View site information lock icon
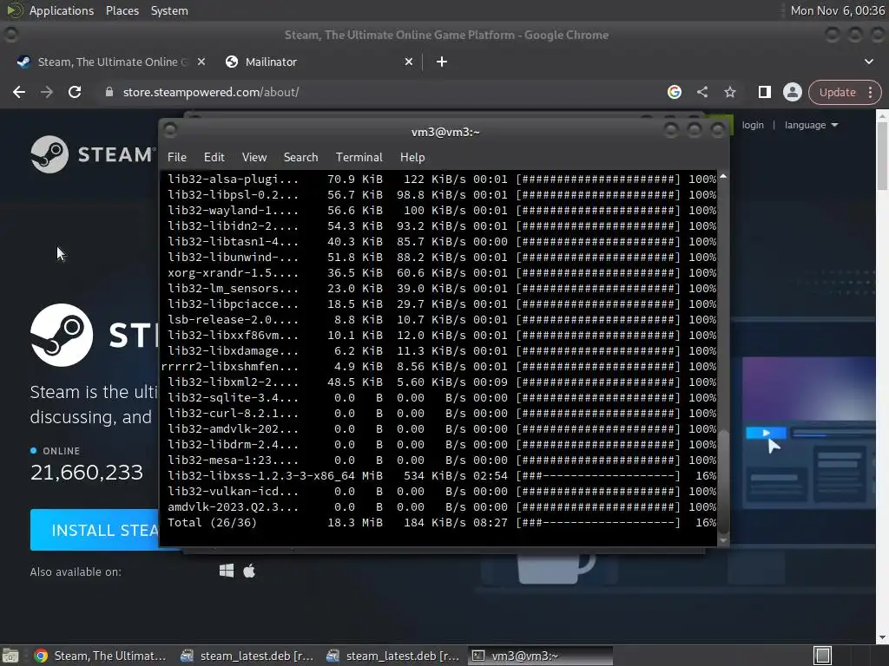The image size is (889, 666). point(109,92)
